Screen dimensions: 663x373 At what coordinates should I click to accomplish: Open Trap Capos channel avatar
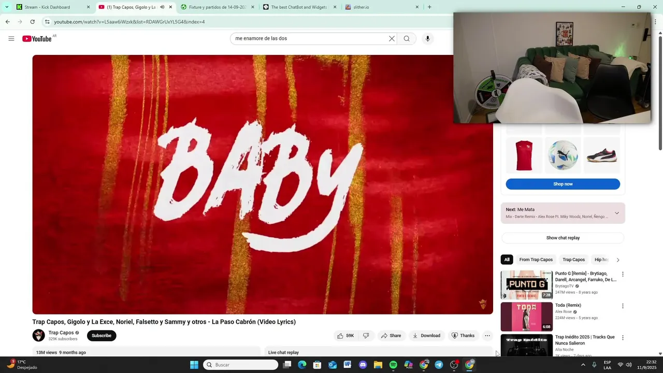tap(39, 335)
